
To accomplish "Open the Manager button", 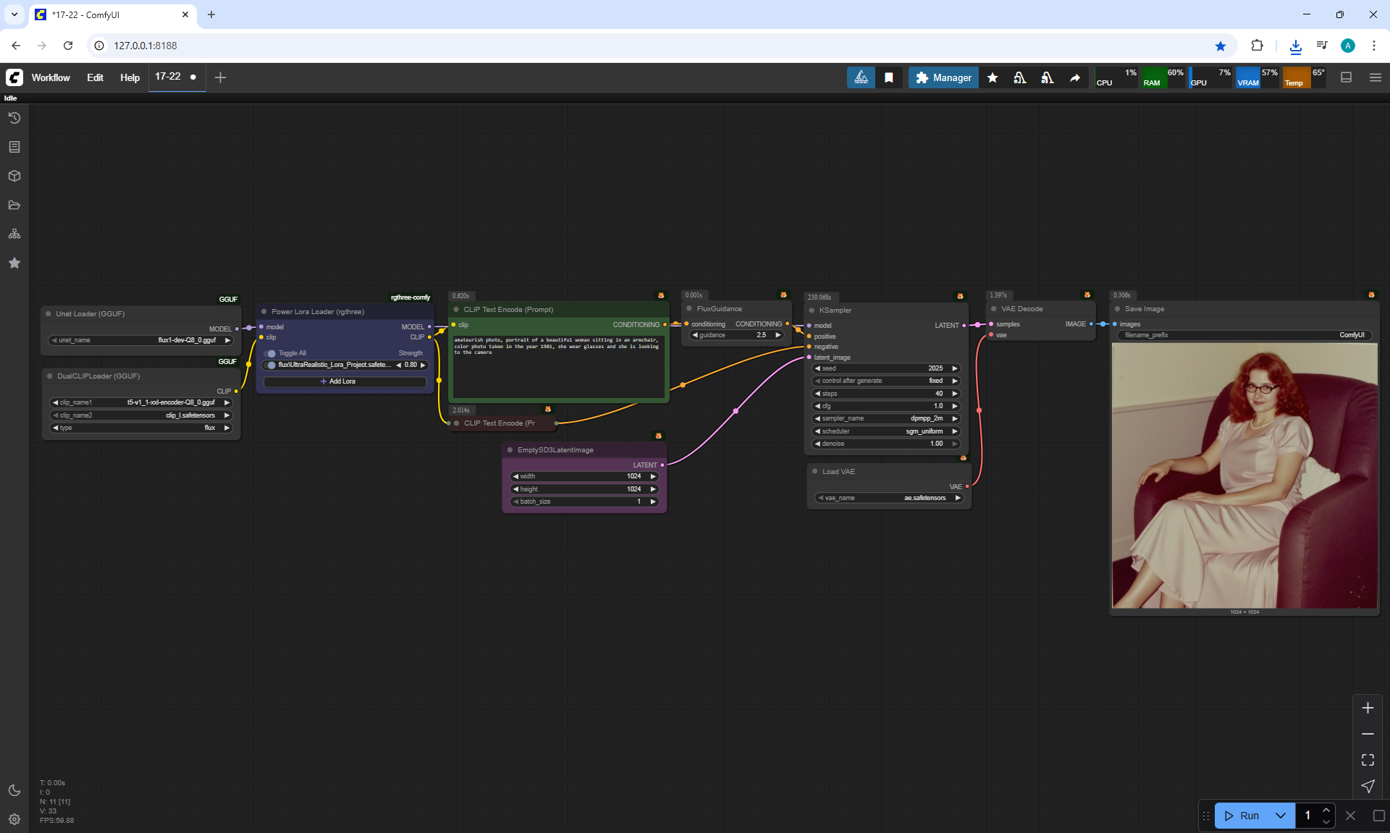I will [x=943, y=77].
